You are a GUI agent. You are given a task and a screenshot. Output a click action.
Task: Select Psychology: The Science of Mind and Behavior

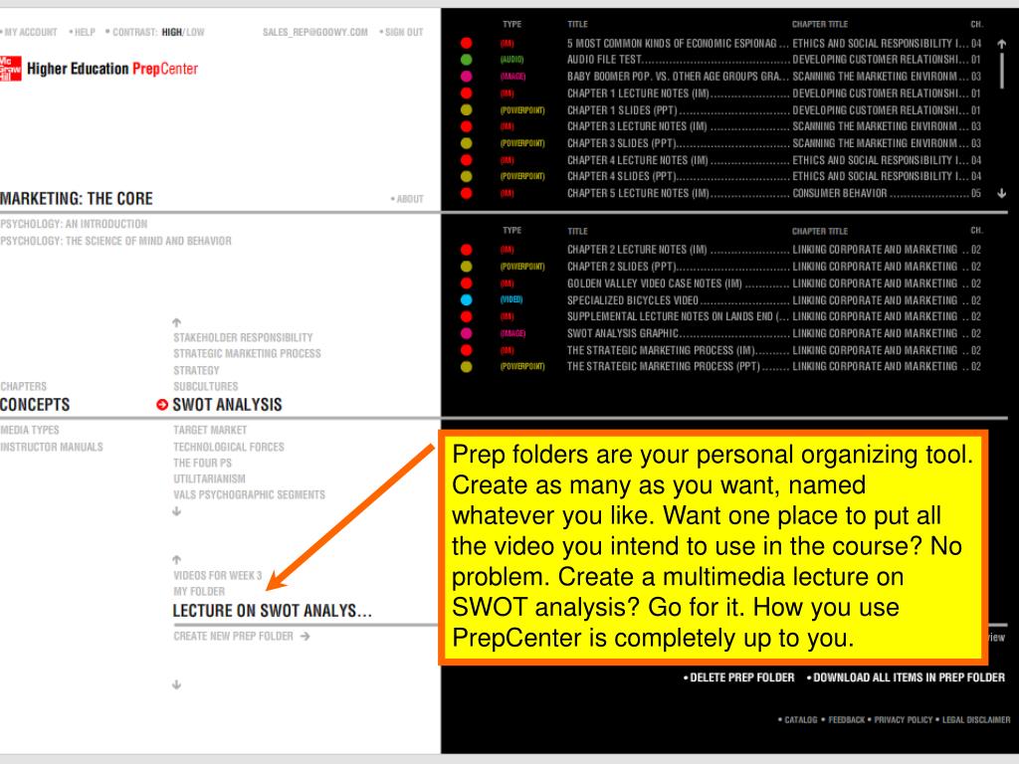[x=115, y=241]
